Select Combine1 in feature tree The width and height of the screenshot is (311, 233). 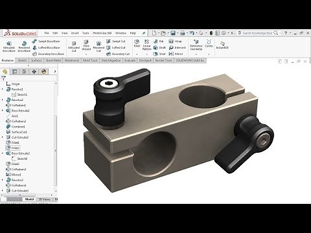tap(16, 127)
